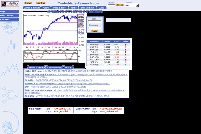Click the EUR-USD trend arrow icon

pos(126,55)
